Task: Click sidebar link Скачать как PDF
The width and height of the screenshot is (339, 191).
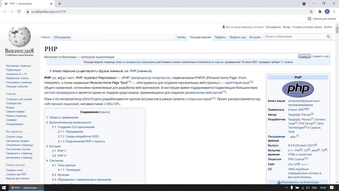Action: pyautogui.click(x=16, y=174)
